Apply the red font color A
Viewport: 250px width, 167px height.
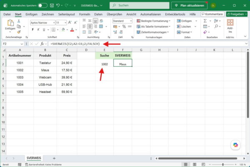point(72,30)
